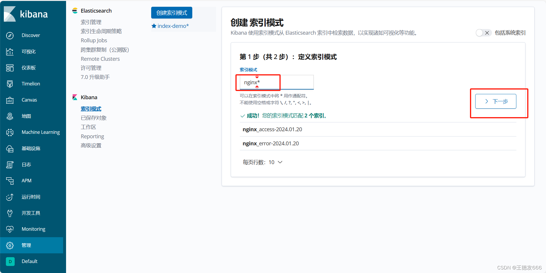Click the 开发工具 dev tools icon
The height and width of the screenshot is (273, 546).
10,213
